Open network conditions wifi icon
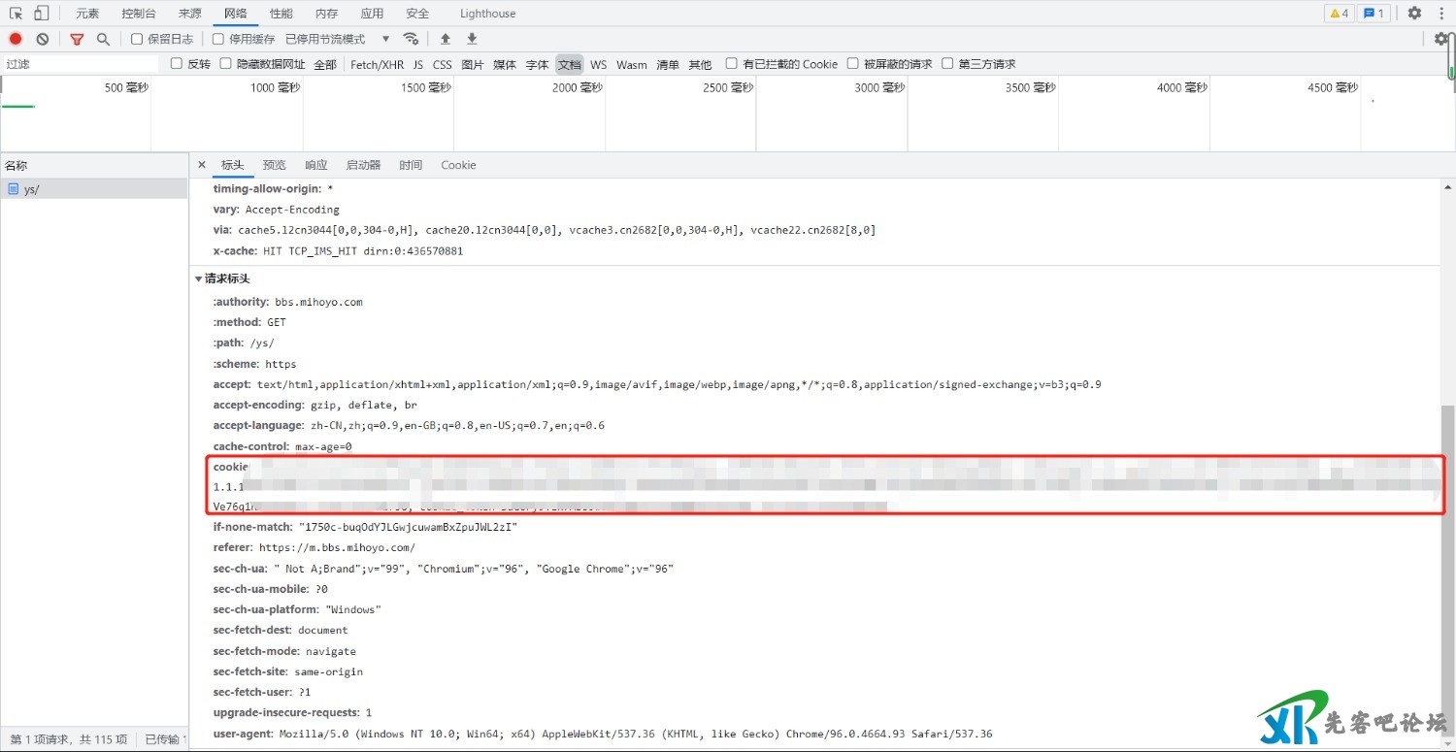The height and width of the screenshot is (752, 1456). click(x=411, y=39)
